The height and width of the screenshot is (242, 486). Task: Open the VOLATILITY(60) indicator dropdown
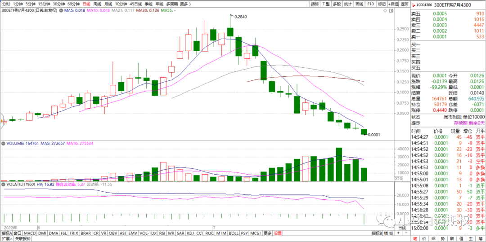(x=3, y=184)
